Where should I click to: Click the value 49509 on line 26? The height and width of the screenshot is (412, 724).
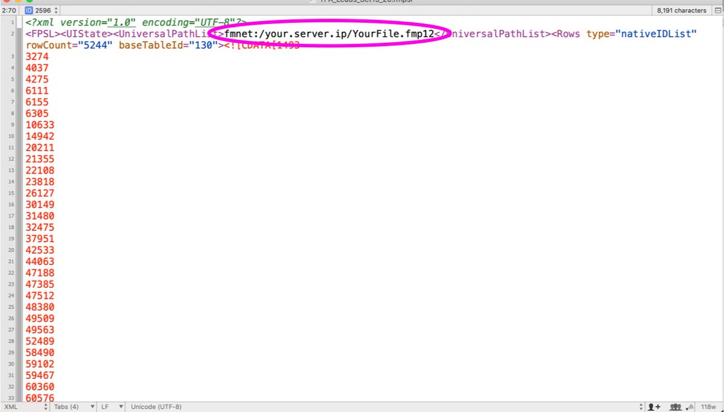tap(40, 319)
